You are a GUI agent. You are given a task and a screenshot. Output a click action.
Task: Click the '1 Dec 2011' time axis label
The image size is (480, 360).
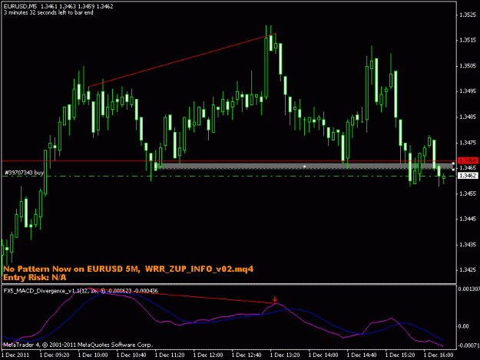pos(15,355)
